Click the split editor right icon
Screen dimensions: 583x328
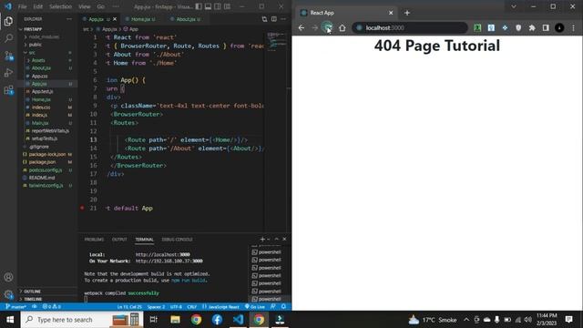[x=274, y=19]
